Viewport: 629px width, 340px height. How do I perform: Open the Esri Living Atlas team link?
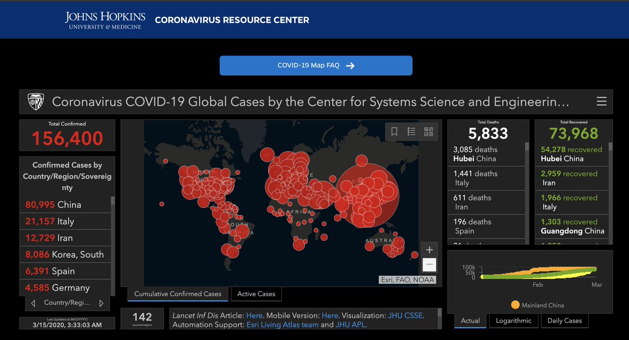[283, 325]
